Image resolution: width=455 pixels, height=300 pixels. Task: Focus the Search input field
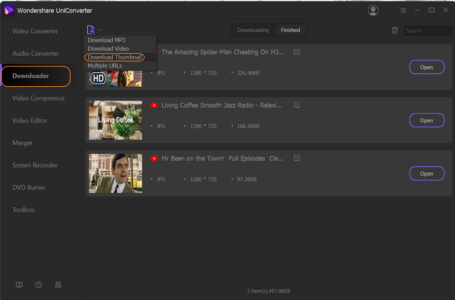coord(428,31)
